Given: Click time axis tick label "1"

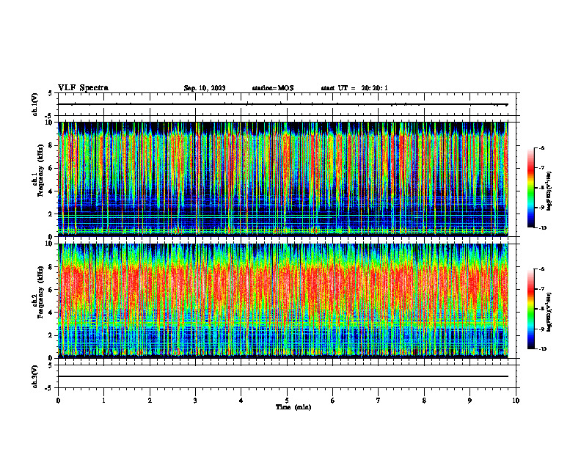Looking at the screenshot, I should (x=103, y=401).
